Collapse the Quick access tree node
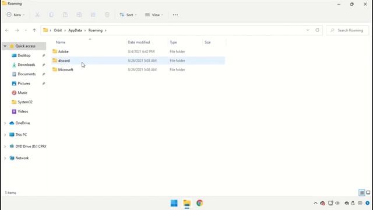Viewport: 373px width, 210px height. [5, 46]
